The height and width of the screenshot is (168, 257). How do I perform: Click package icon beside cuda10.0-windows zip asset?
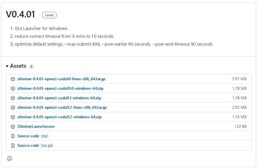13,89
